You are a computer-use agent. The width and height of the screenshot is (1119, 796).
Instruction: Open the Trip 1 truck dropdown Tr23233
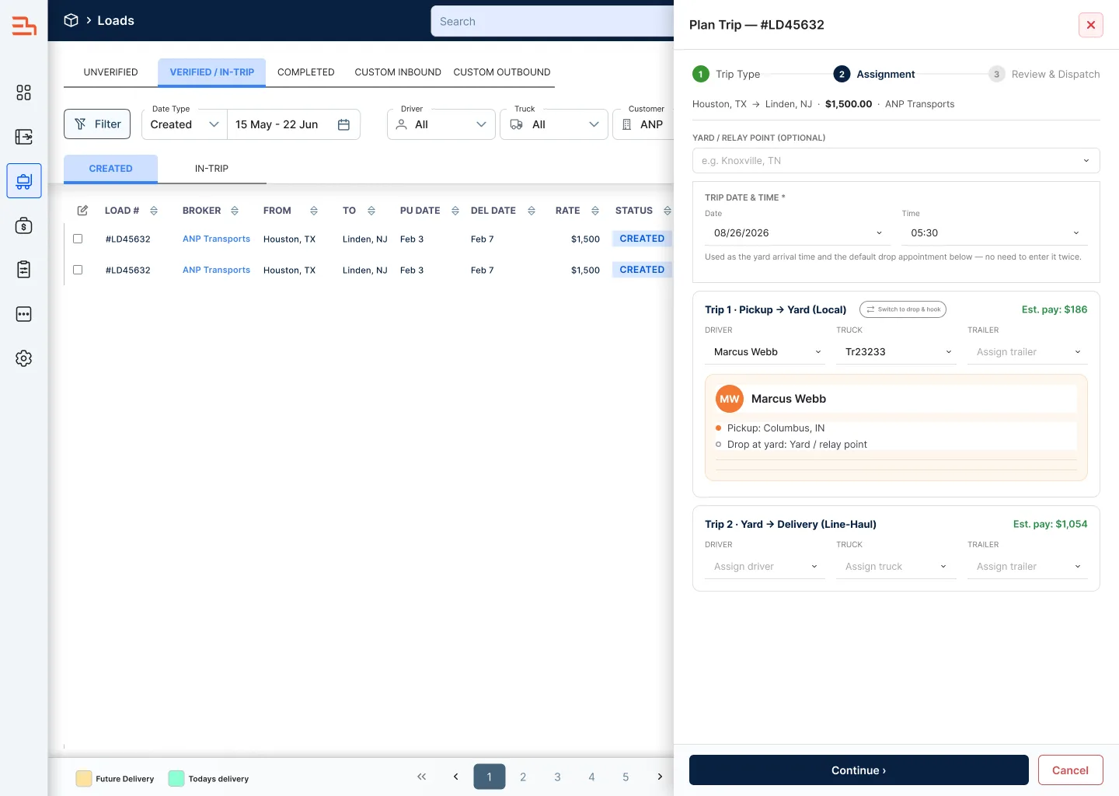tap(896, 352)
